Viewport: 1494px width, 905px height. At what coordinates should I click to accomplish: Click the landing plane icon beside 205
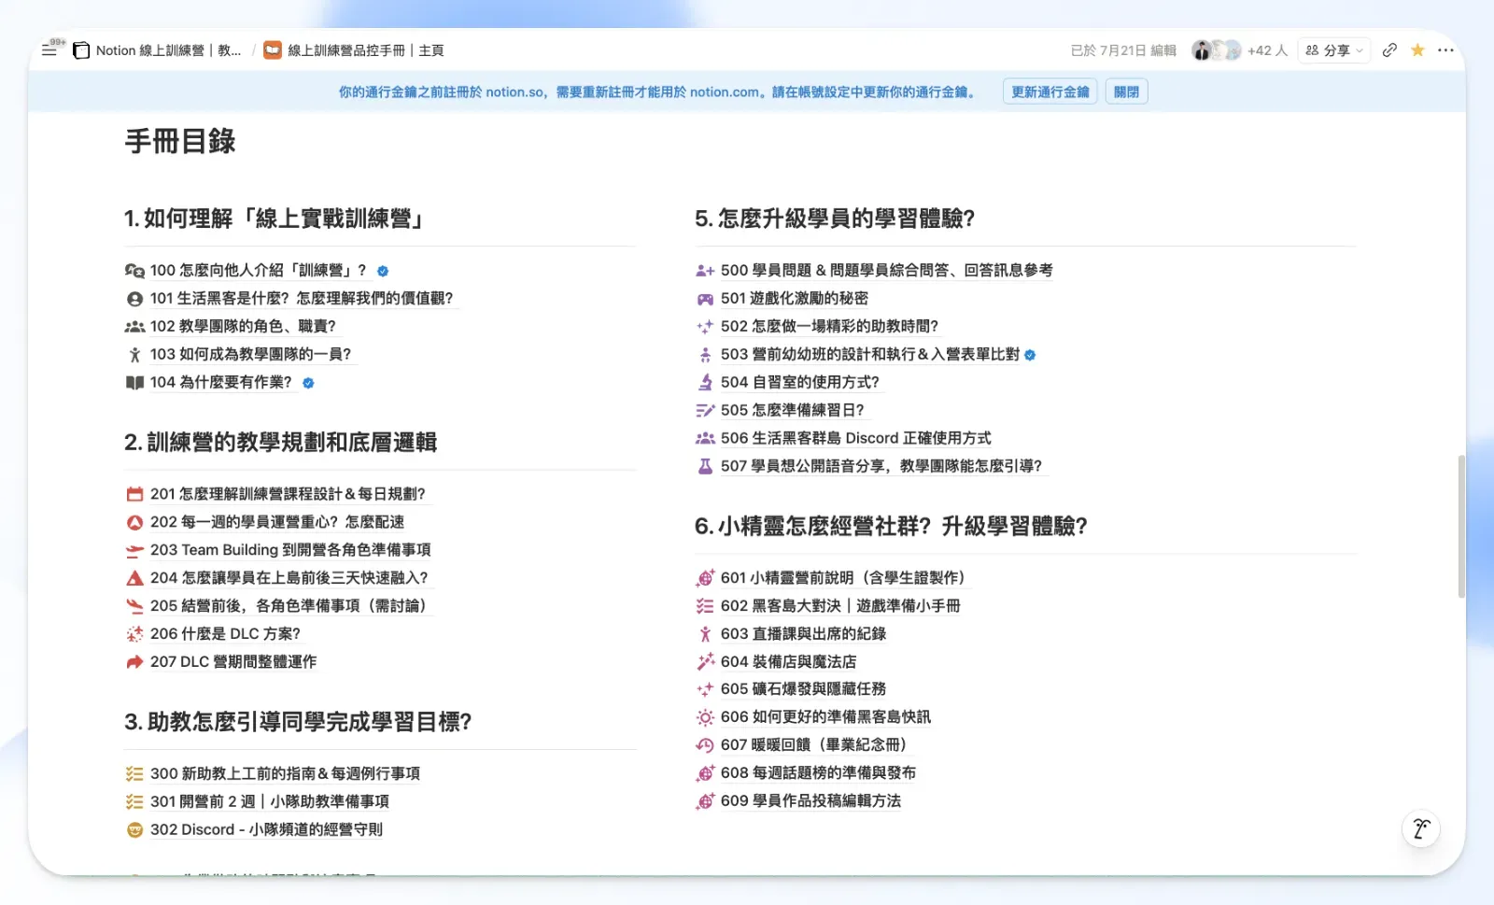(134, 606)
